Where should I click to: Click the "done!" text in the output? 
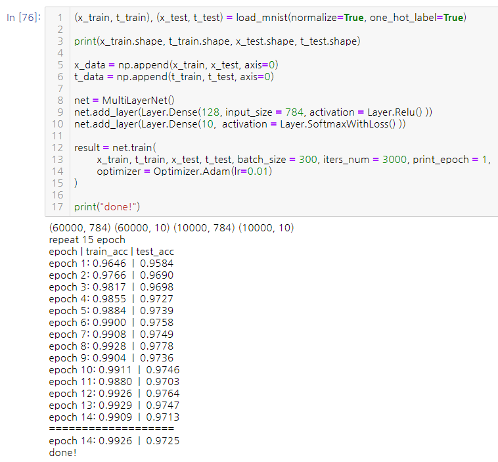[x=62, y=453]
